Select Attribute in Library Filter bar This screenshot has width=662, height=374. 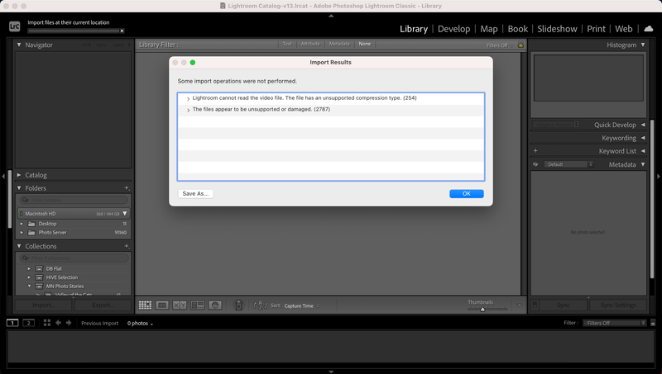pos(310,44)
